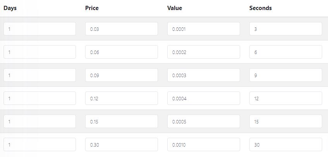Focus the Price input showing 0.09
Screen dimensions: 328x157
point(122,75)
